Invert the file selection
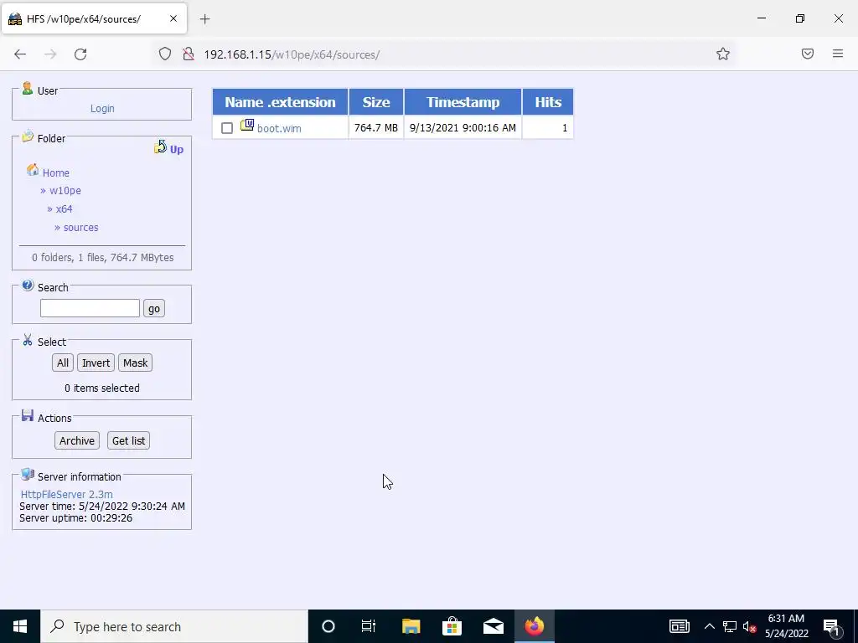858x643 pixels. pos(96,363)
